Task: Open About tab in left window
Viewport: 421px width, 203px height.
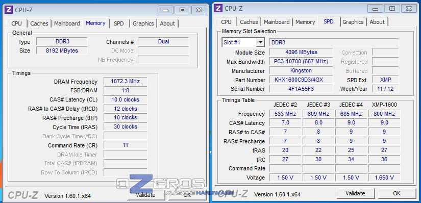Action: tap(167, 23)
